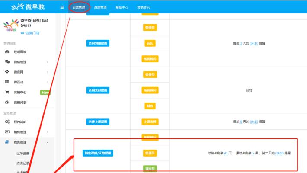Click the 财务 tag
Screen dimensions: 307x173
pos(150,106)
